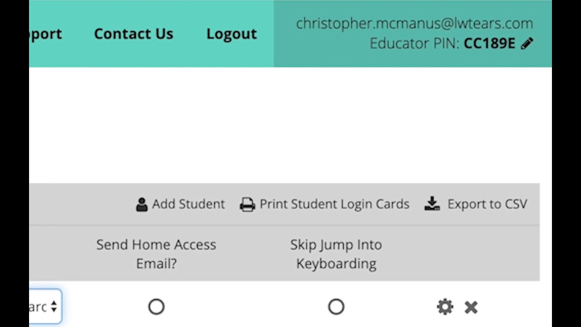Open the Support menu item

click(x=45, y=34)
